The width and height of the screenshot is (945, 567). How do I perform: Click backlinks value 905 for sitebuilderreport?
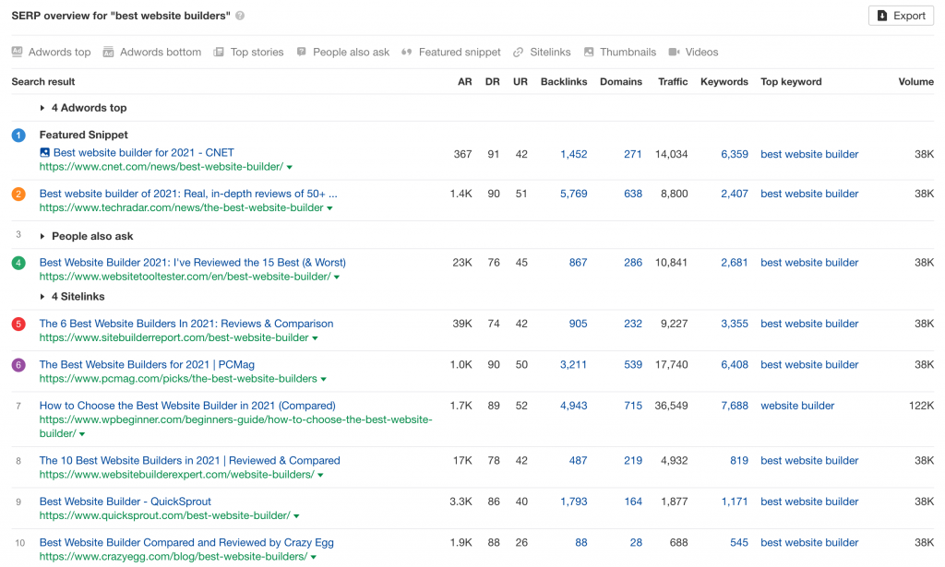[x=578, y=324]
